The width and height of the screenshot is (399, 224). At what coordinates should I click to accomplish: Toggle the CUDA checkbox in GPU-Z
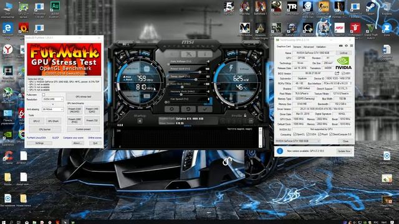tap(307, 134)
